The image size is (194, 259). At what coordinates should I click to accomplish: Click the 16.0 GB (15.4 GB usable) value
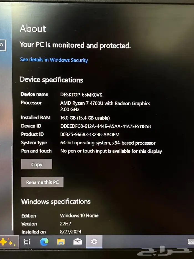(x=85, y=118)
